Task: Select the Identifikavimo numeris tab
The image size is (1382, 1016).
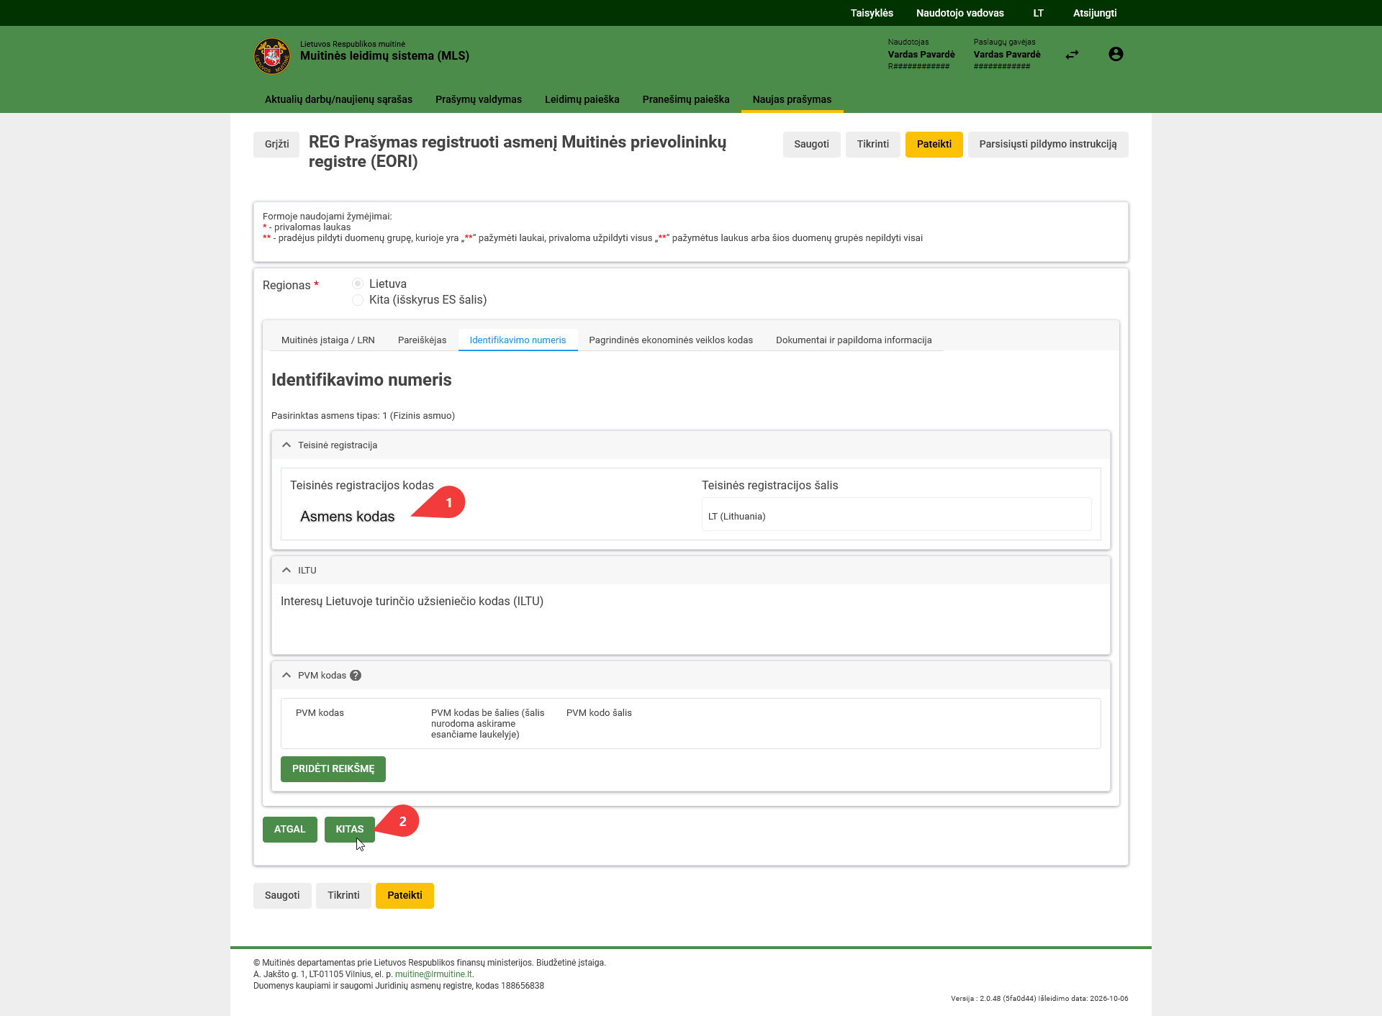Action: [518, 340]
